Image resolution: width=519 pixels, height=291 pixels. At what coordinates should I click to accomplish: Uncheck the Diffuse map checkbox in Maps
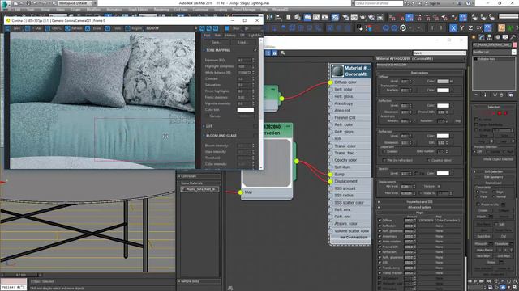pos(380,220)
